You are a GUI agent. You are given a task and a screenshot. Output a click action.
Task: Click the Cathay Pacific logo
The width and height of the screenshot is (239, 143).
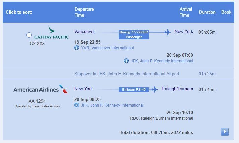(52, 32)
